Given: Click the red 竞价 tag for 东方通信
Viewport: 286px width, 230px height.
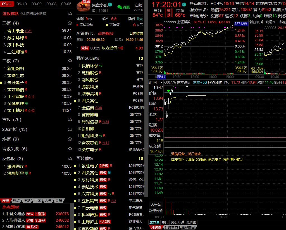Looking at the screenshot, I should [x=85, y=48].
